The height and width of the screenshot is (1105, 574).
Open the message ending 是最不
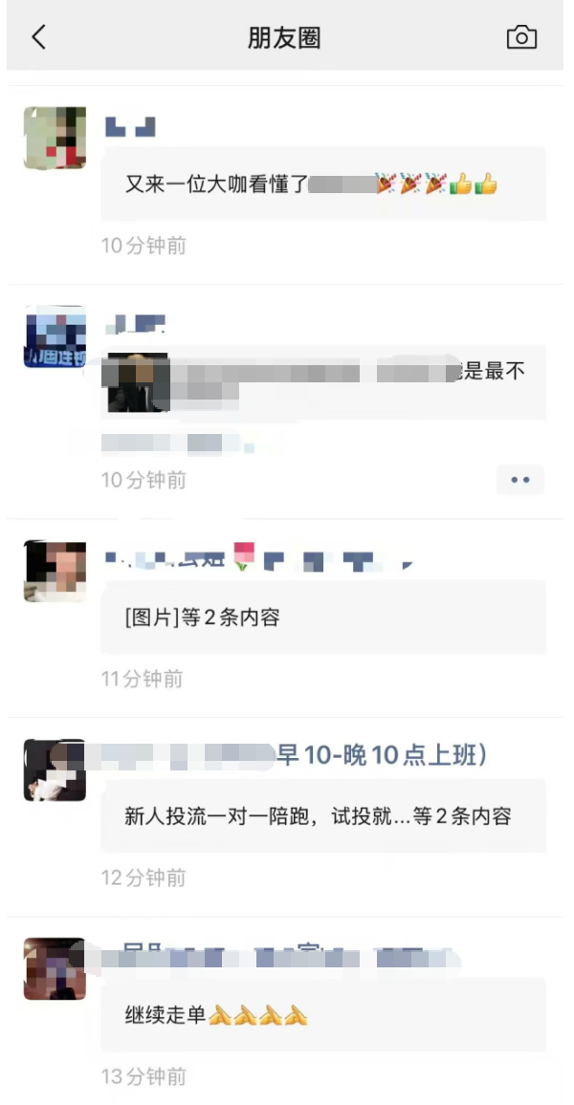323,382
